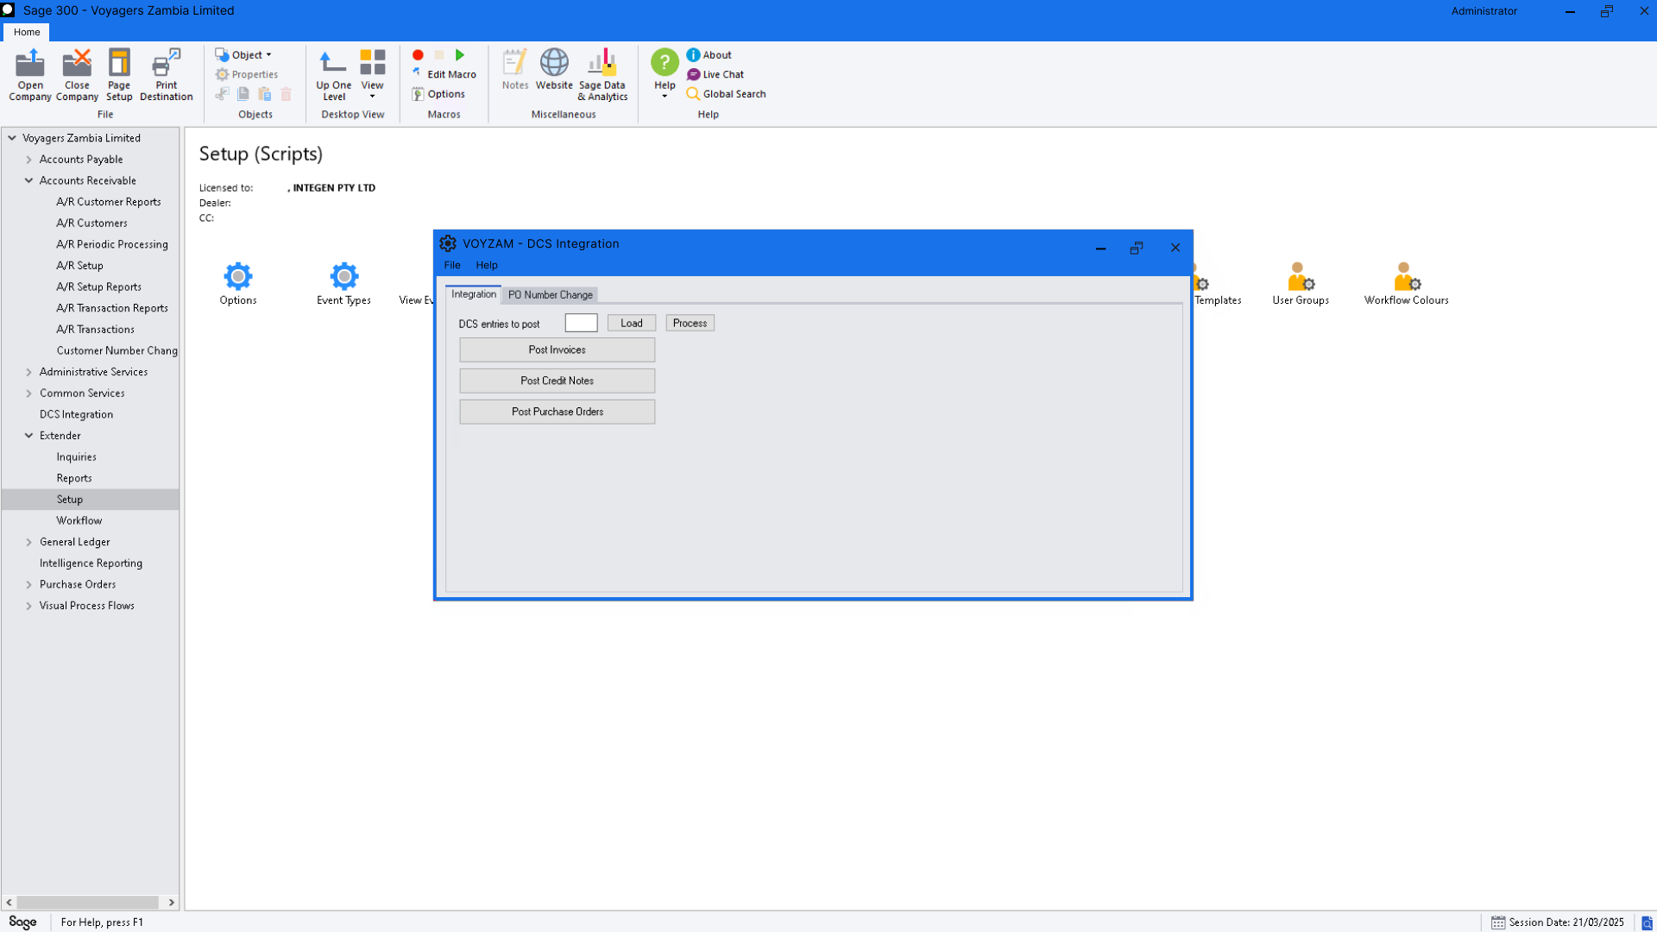
Task: Expand the General Ledger tree node
Action: 29,542
